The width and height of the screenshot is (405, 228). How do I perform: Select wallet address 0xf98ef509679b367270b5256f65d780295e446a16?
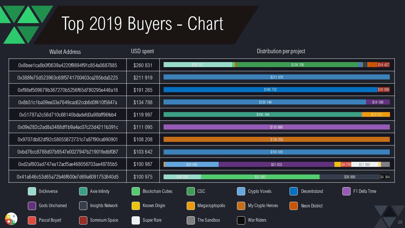click(68, 90)
